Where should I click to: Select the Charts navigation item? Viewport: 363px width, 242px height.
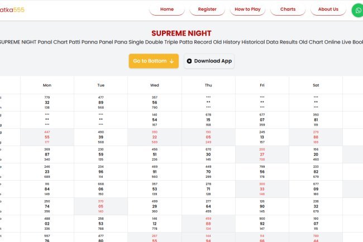(x=288, y=9)
